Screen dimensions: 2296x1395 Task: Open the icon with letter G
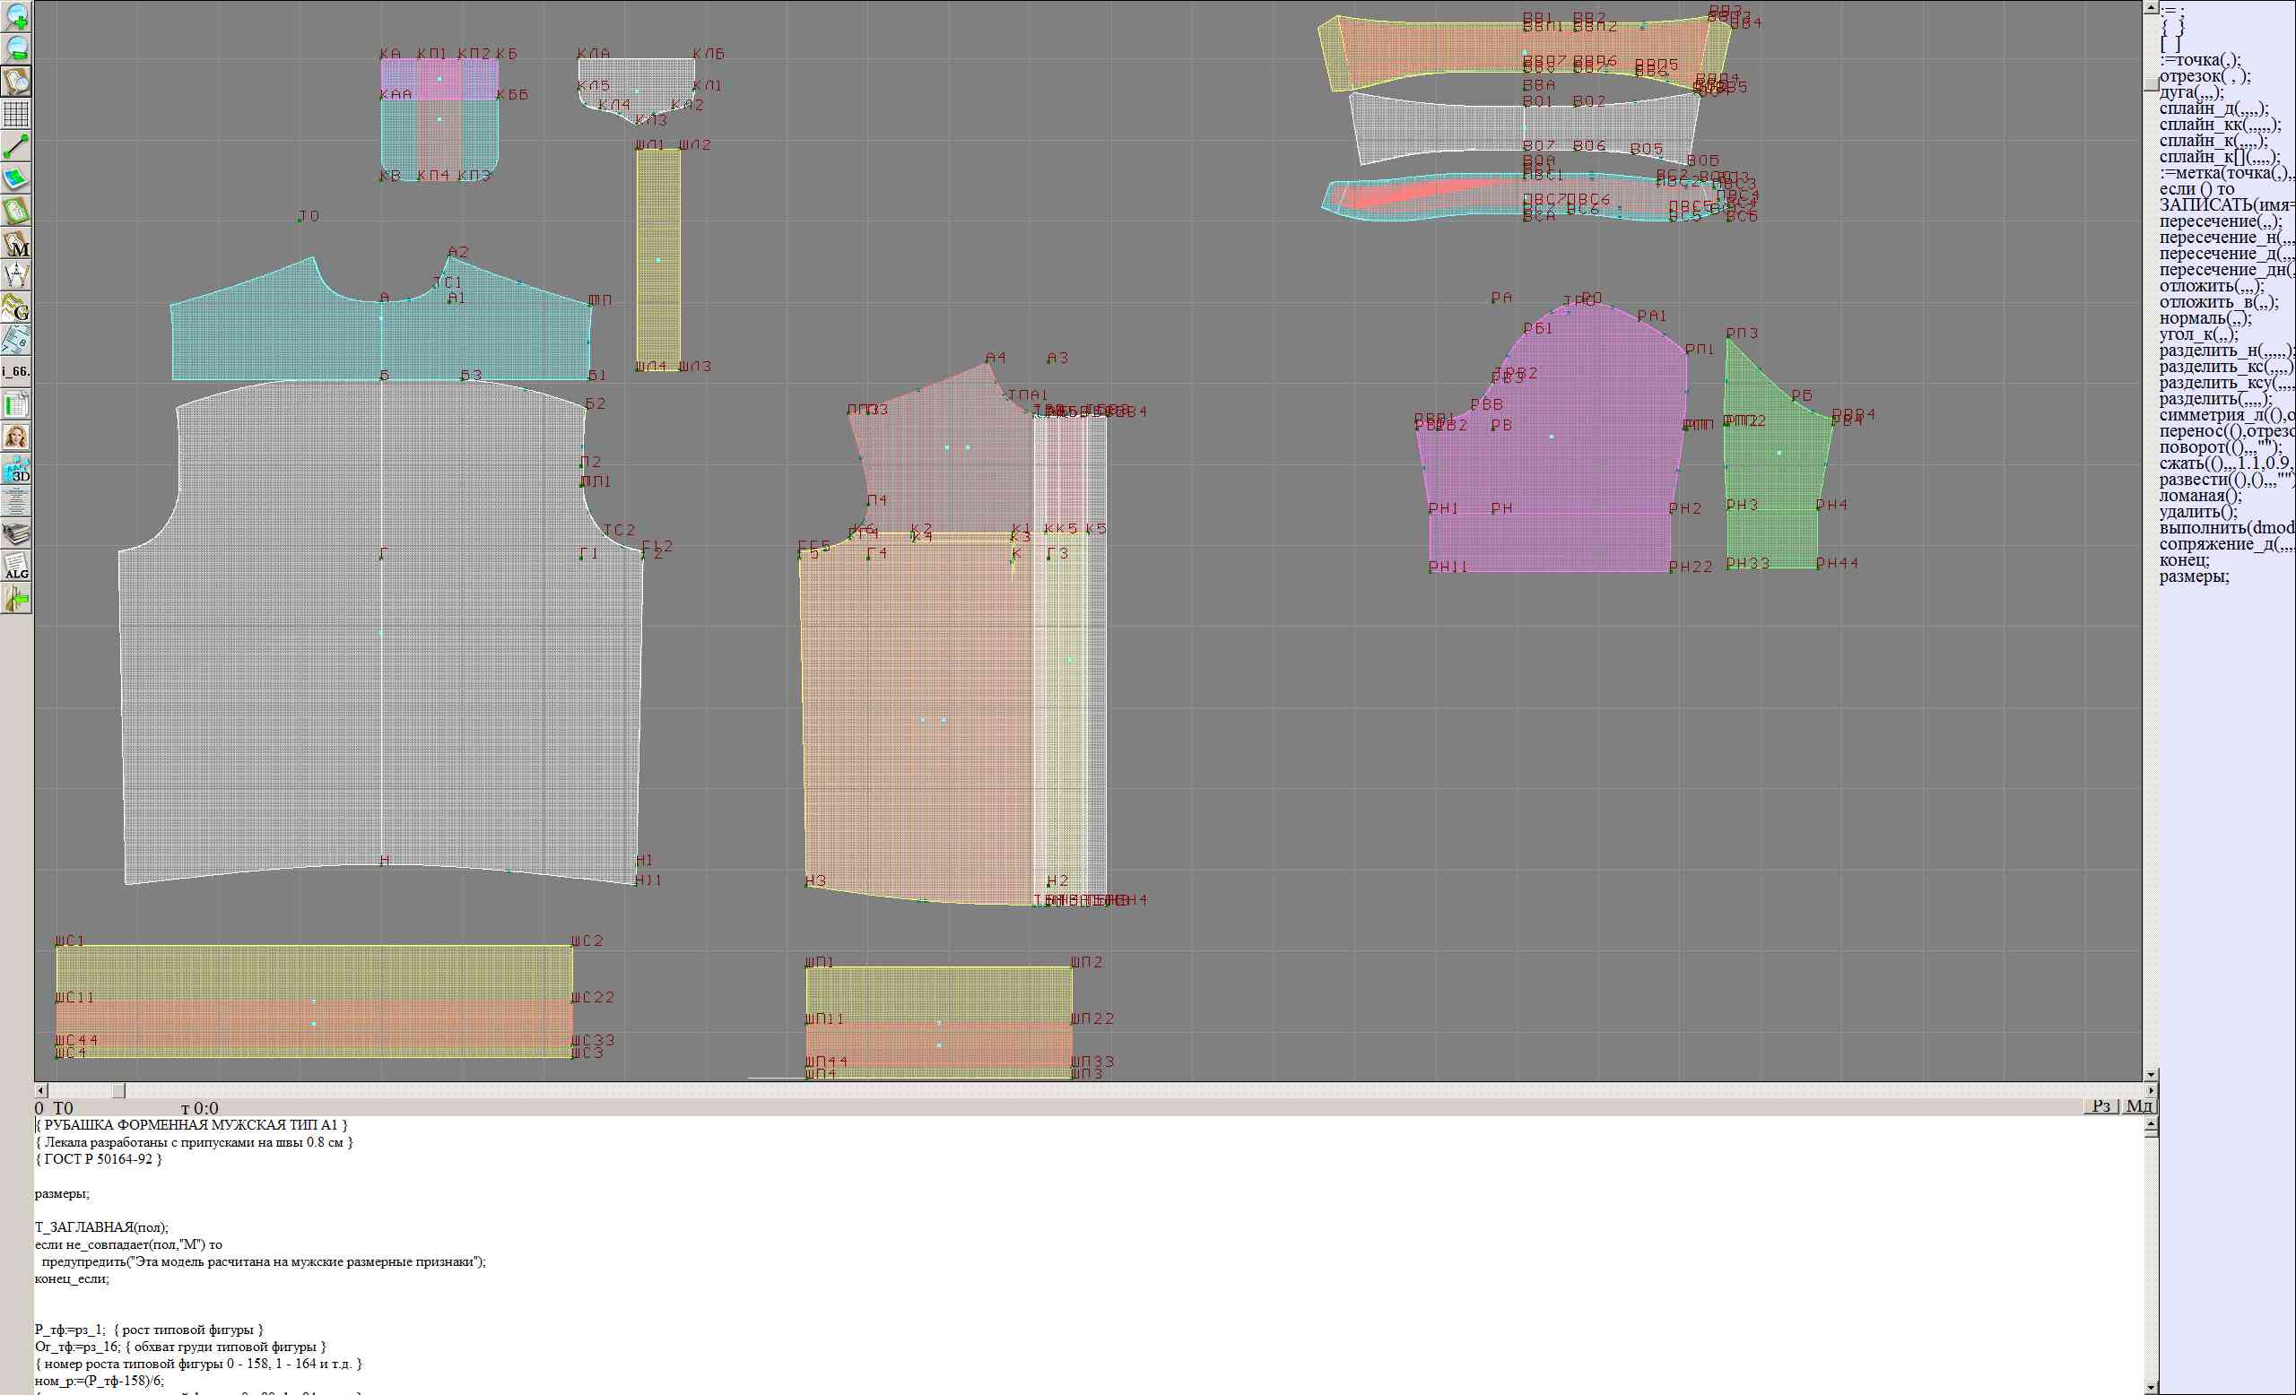(17, 308)
